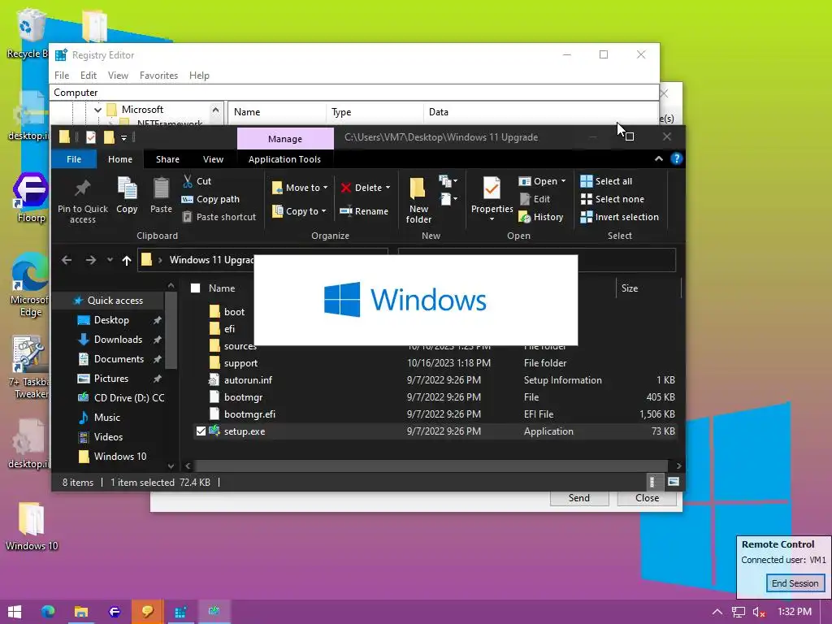Select the autorun.inf file

coord(248,380)
